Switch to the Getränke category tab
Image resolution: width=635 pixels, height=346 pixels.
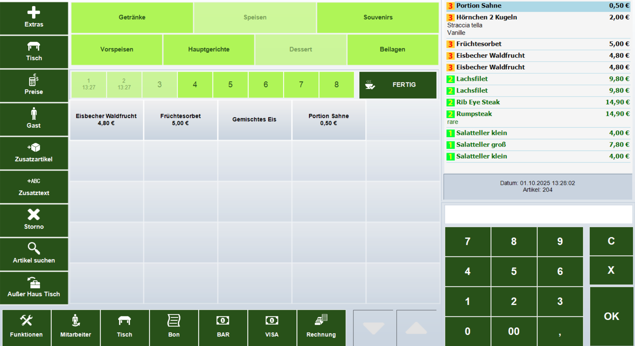(x=132, y=17)
